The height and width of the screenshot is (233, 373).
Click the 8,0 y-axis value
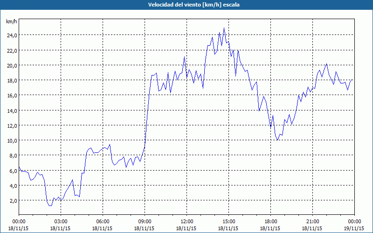click(13, 156)
